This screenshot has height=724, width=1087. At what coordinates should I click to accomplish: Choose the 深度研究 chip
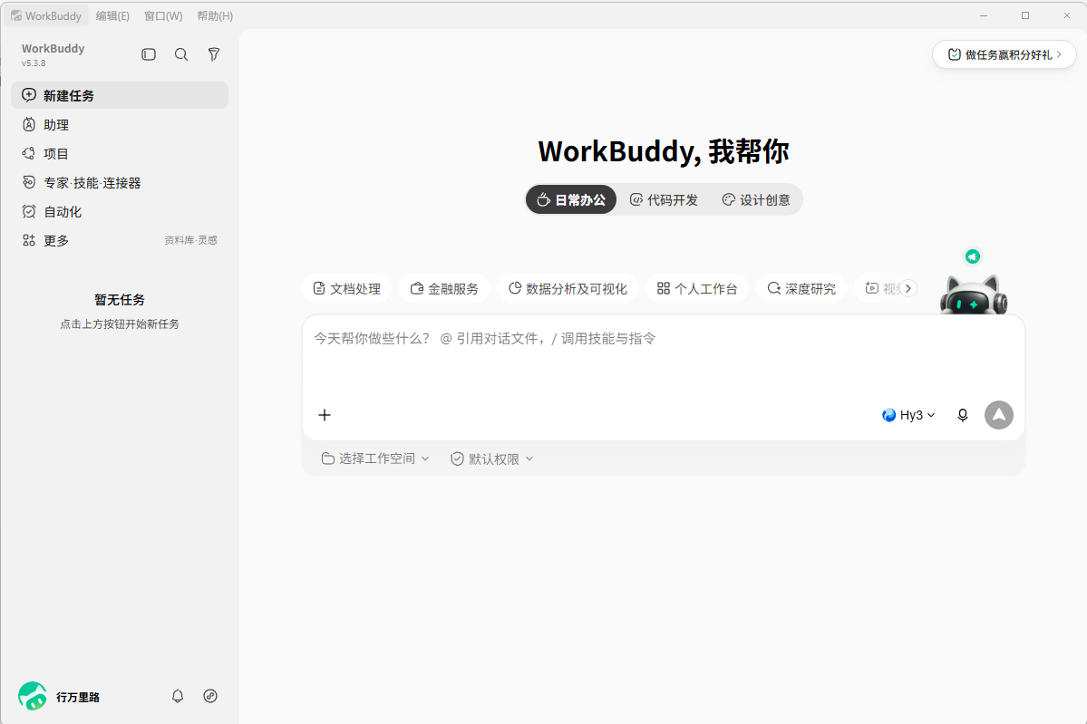click(801, 288)
